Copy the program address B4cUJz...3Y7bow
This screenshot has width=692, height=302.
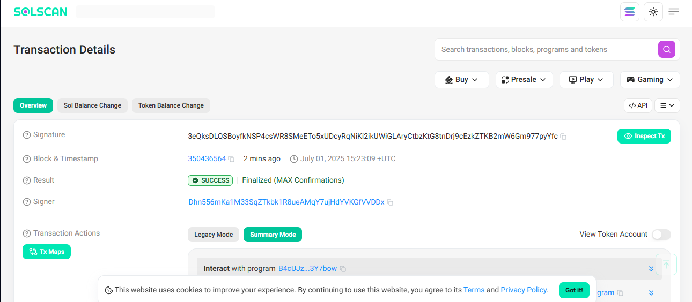[343, 269]
